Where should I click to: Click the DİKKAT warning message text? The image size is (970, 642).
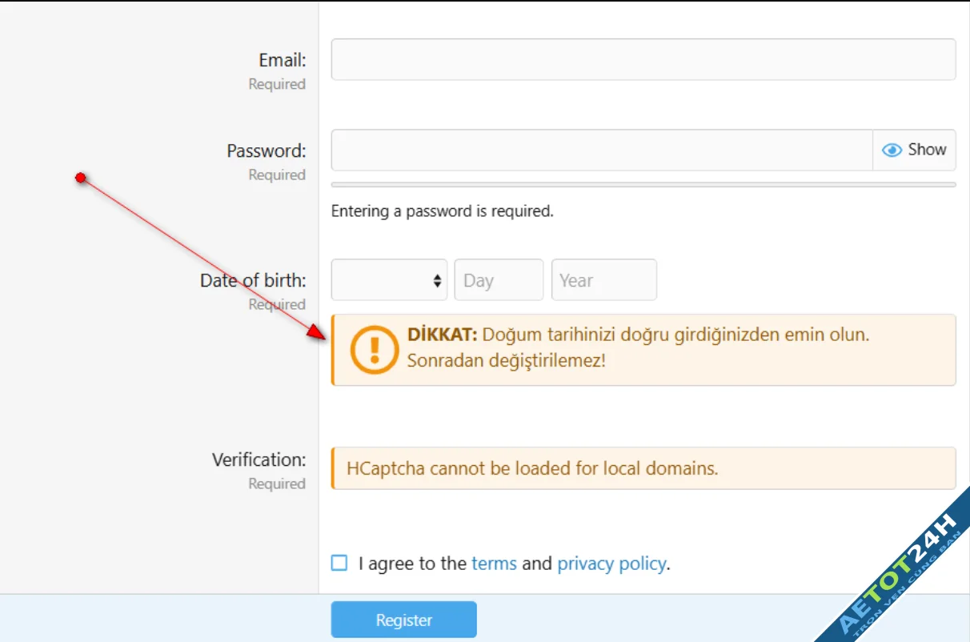click(637, 347)
